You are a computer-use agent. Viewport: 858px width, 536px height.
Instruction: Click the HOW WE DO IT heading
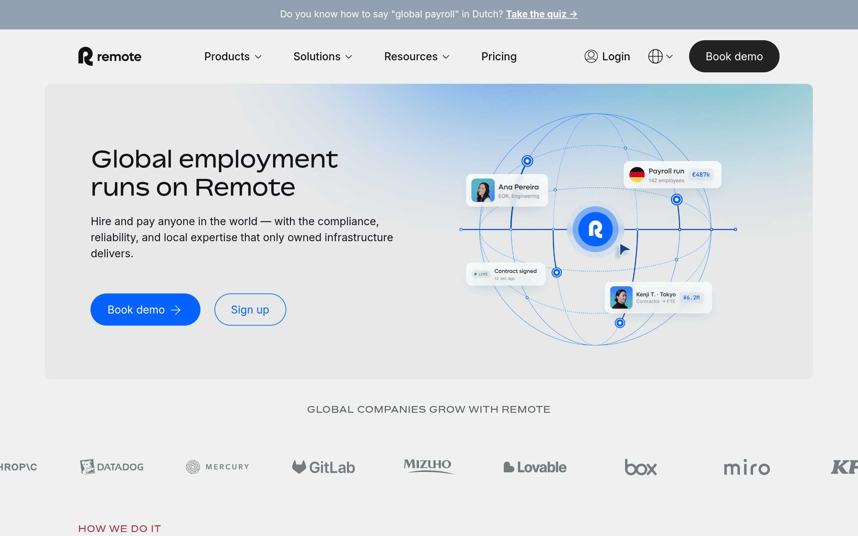click(119, 529)
